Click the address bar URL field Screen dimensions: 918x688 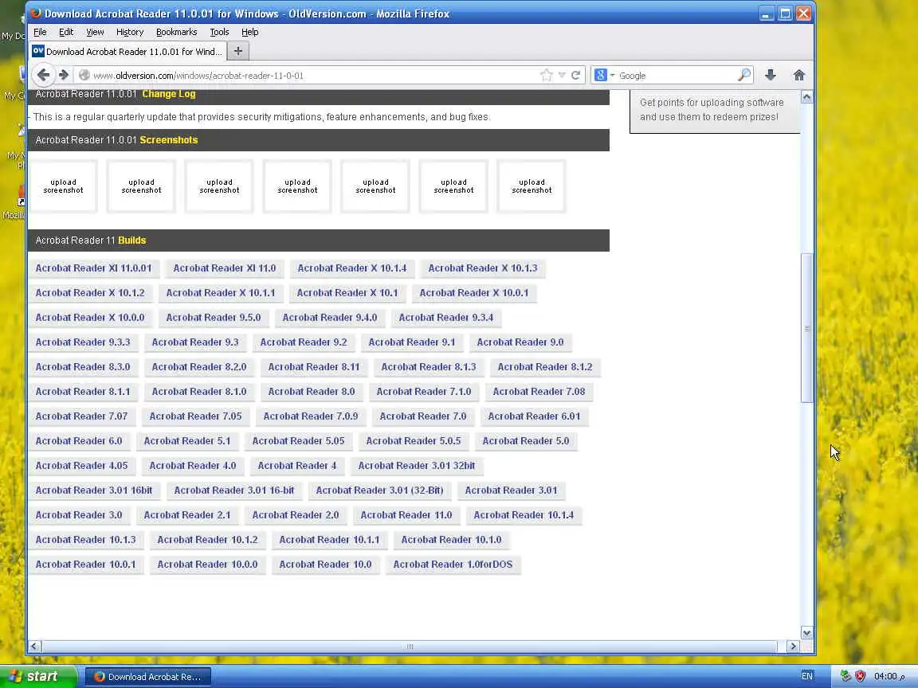point(315,76)
